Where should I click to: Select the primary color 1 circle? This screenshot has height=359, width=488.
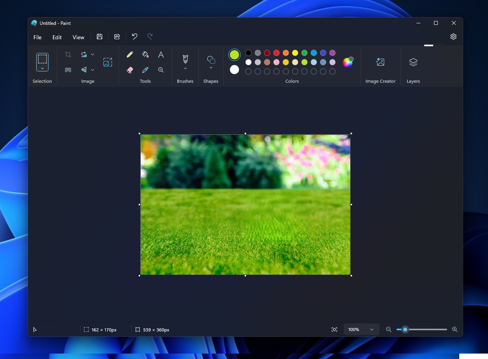234,55
